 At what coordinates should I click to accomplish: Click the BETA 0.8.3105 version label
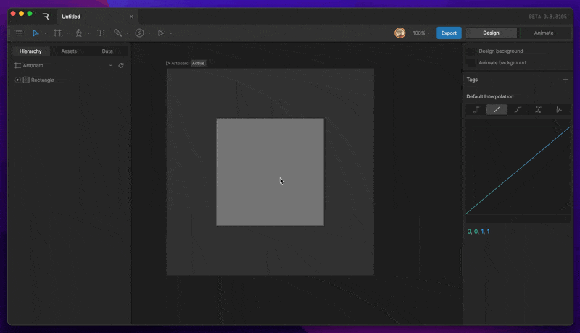tap(547, 17)
